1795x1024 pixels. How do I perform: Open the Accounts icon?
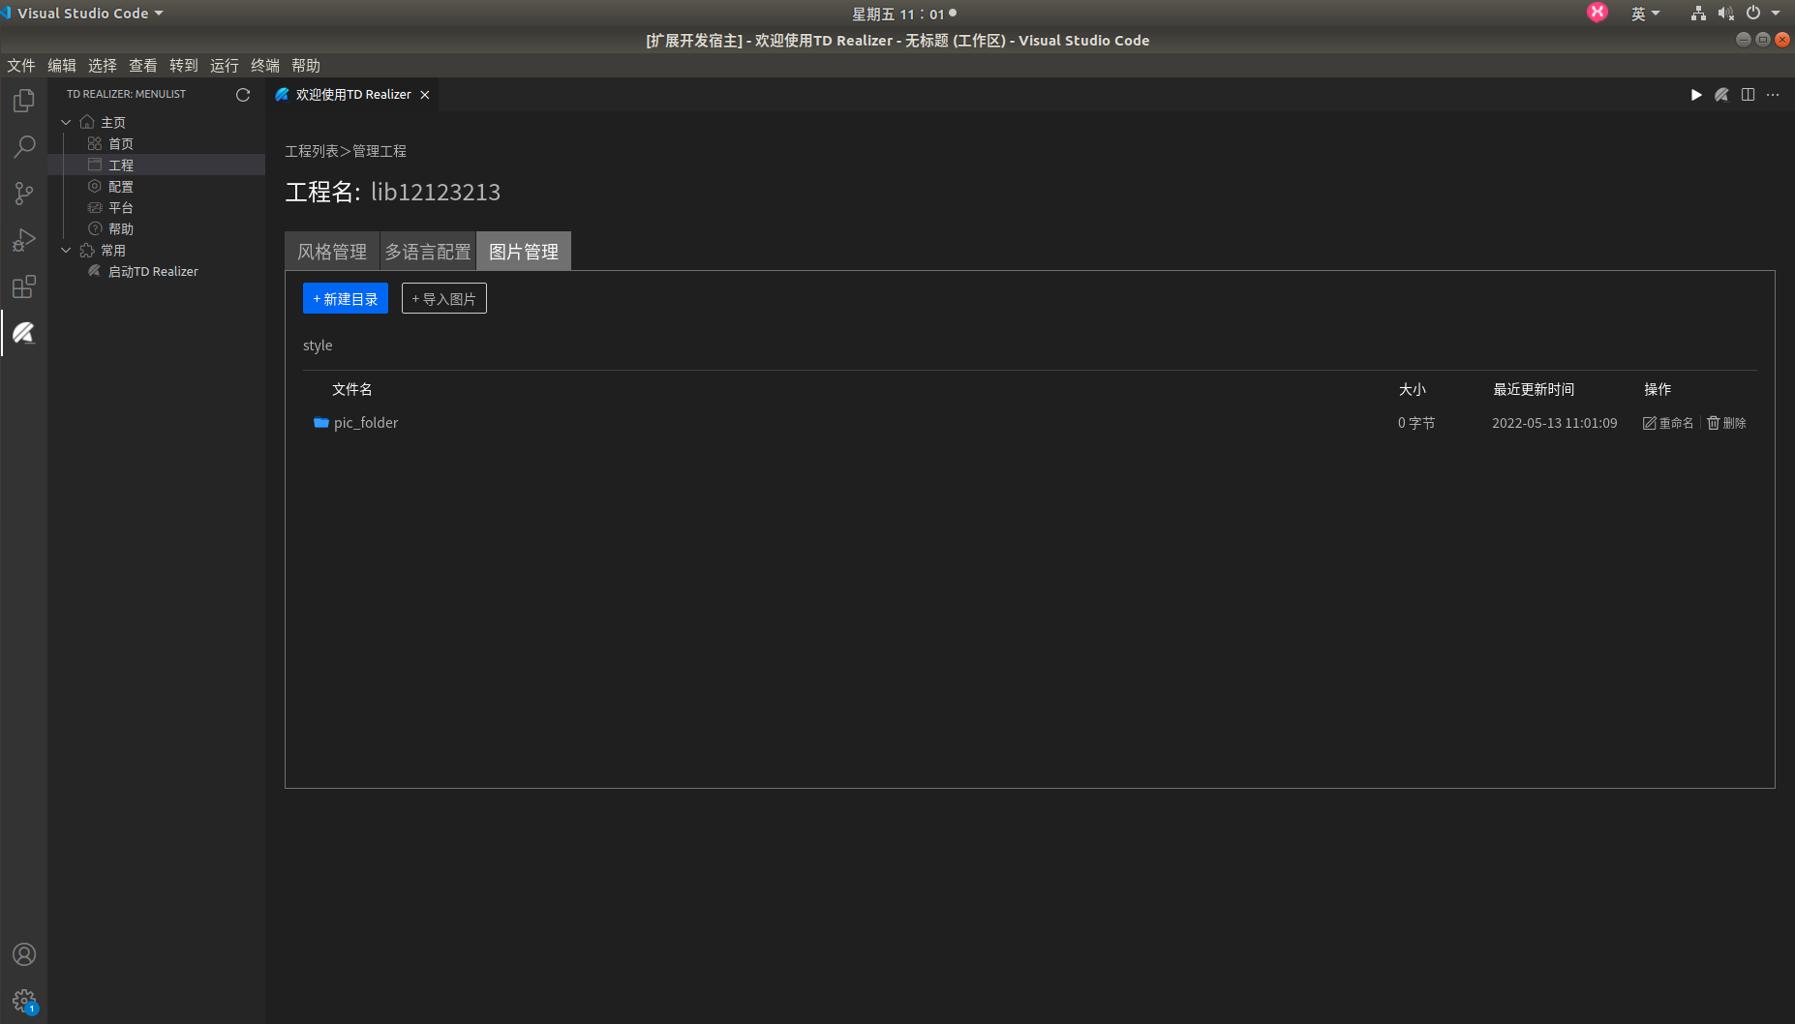pyautogui.click(x=24, y=954)
